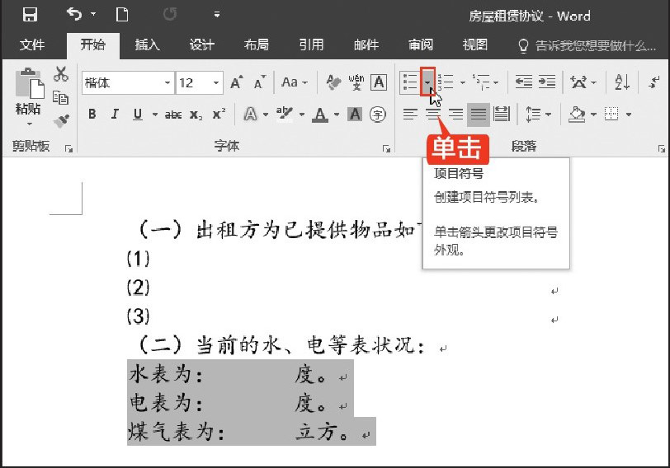Toggle Italic formatting
Viewport: 670px width, 468px height.
(115, 115)
